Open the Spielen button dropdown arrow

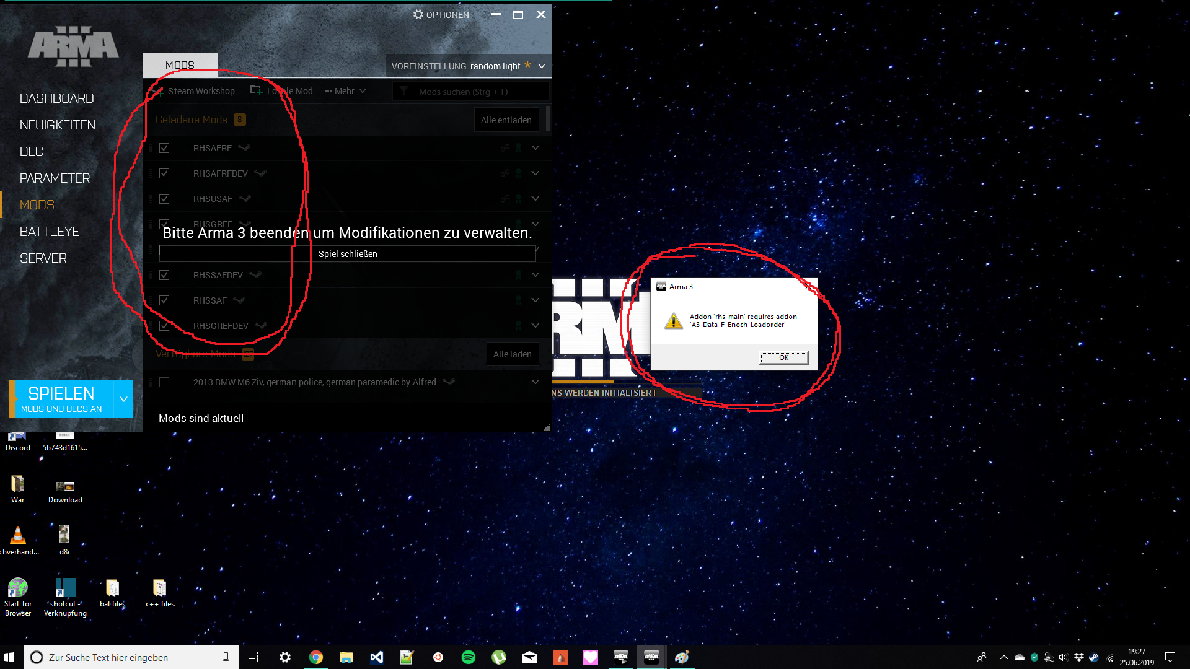click(123, 400)
